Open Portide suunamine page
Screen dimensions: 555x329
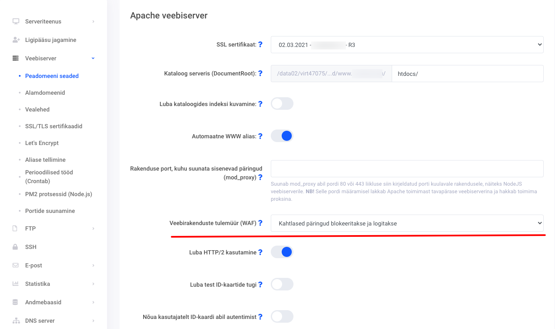(x=50, y=211)
